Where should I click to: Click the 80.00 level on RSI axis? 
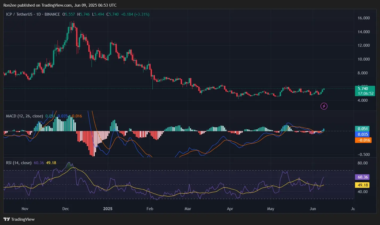pyautogui.click(x=362, y=163)
